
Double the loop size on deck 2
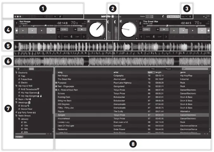tap(166, 37)
